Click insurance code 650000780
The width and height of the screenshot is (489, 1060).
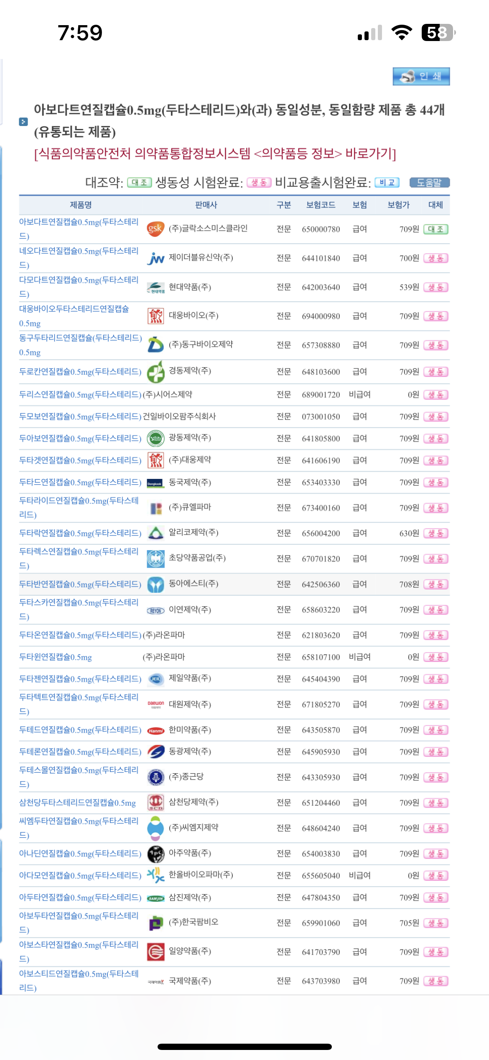321,229
